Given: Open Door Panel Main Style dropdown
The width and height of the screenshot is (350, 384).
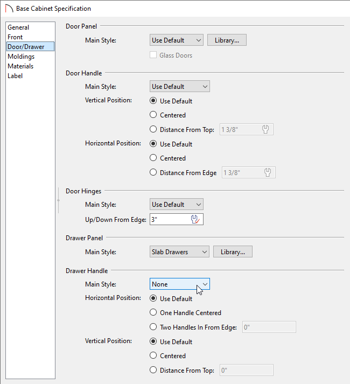Looking at the screenshot, I should 177,40.
